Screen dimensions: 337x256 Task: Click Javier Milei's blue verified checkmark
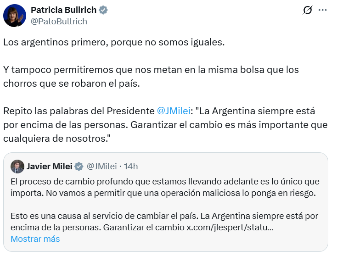tap(79, 166)
